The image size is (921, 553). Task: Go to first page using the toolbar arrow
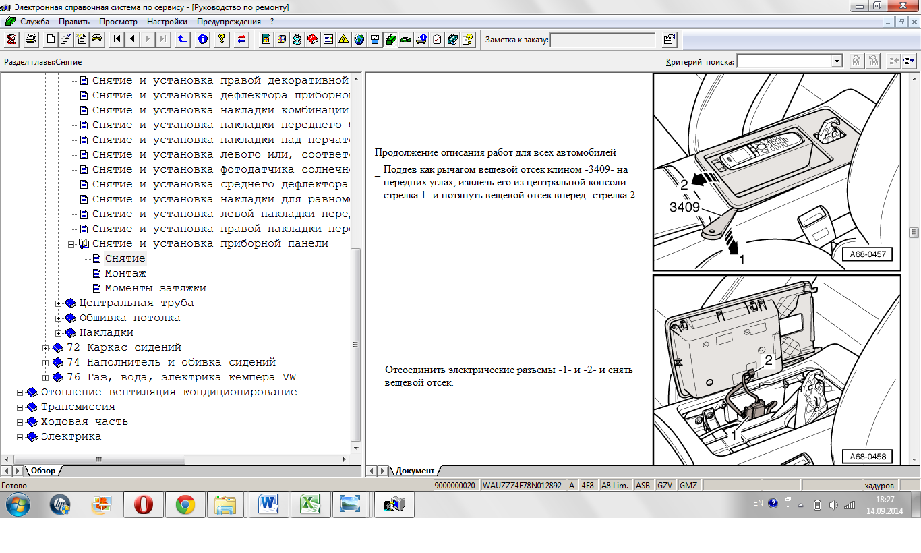tap(117, 39)
